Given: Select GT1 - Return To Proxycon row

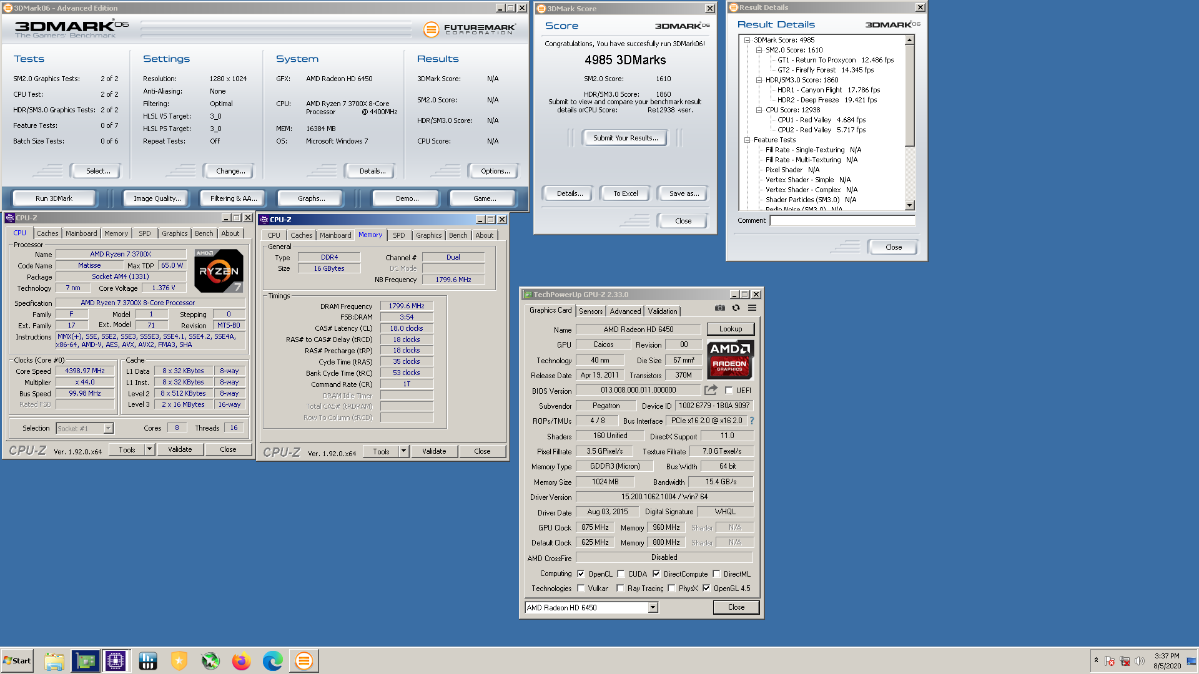Looking at the screenshot, I should 836,60.
